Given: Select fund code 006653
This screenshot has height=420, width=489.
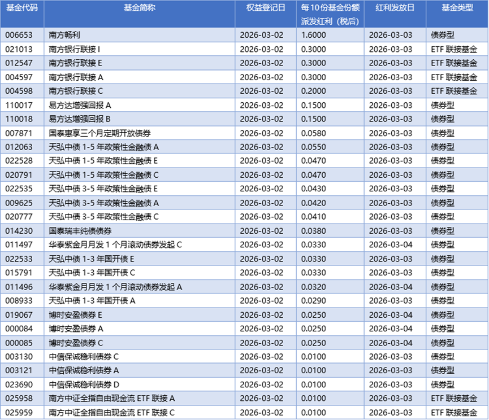Looking at the screenshot, I should pyautogui.click(x=19, y=35).
